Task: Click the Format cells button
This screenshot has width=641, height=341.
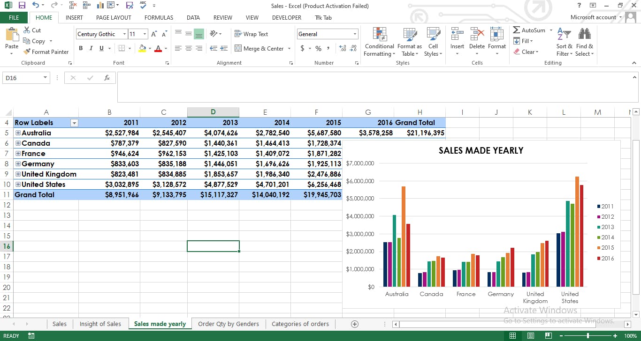Action: (x=496, y=41)
